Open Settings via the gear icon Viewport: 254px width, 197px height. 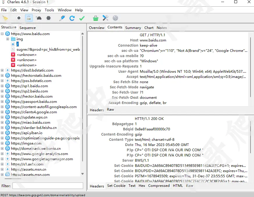pos(115,18)
